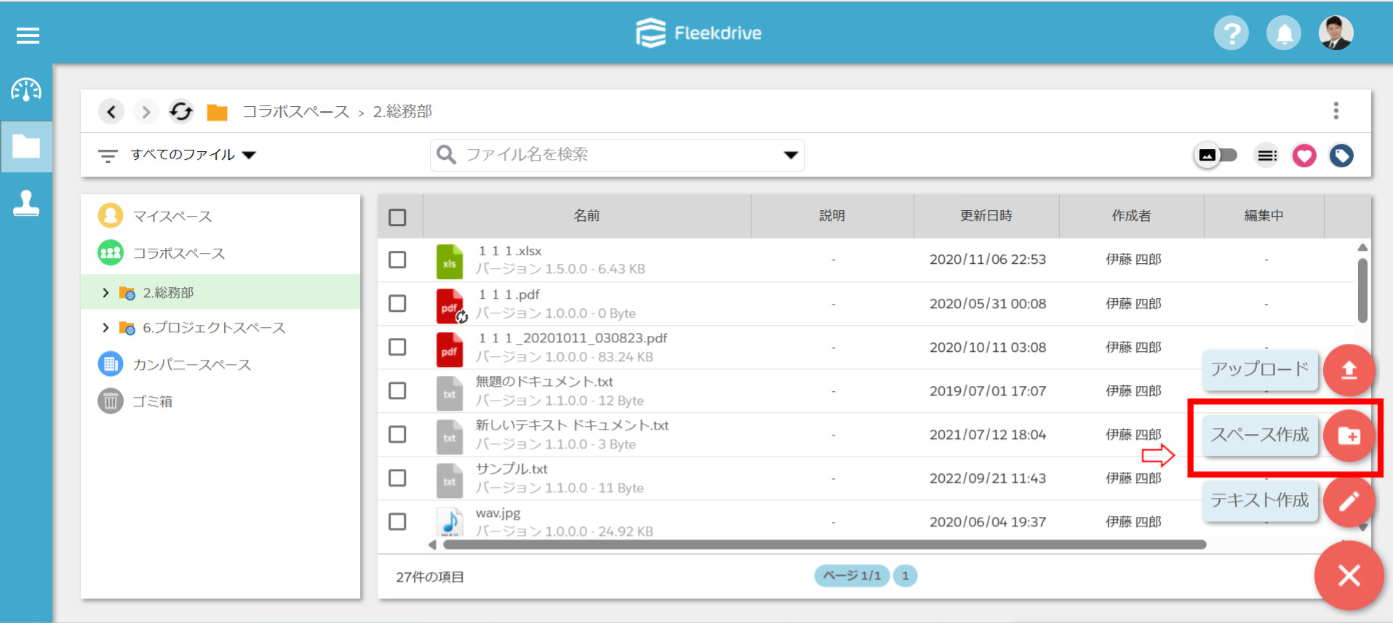The image size is (1393, 623).
Task: Sort by 作成者 column header
Action: pos(1131,216)
